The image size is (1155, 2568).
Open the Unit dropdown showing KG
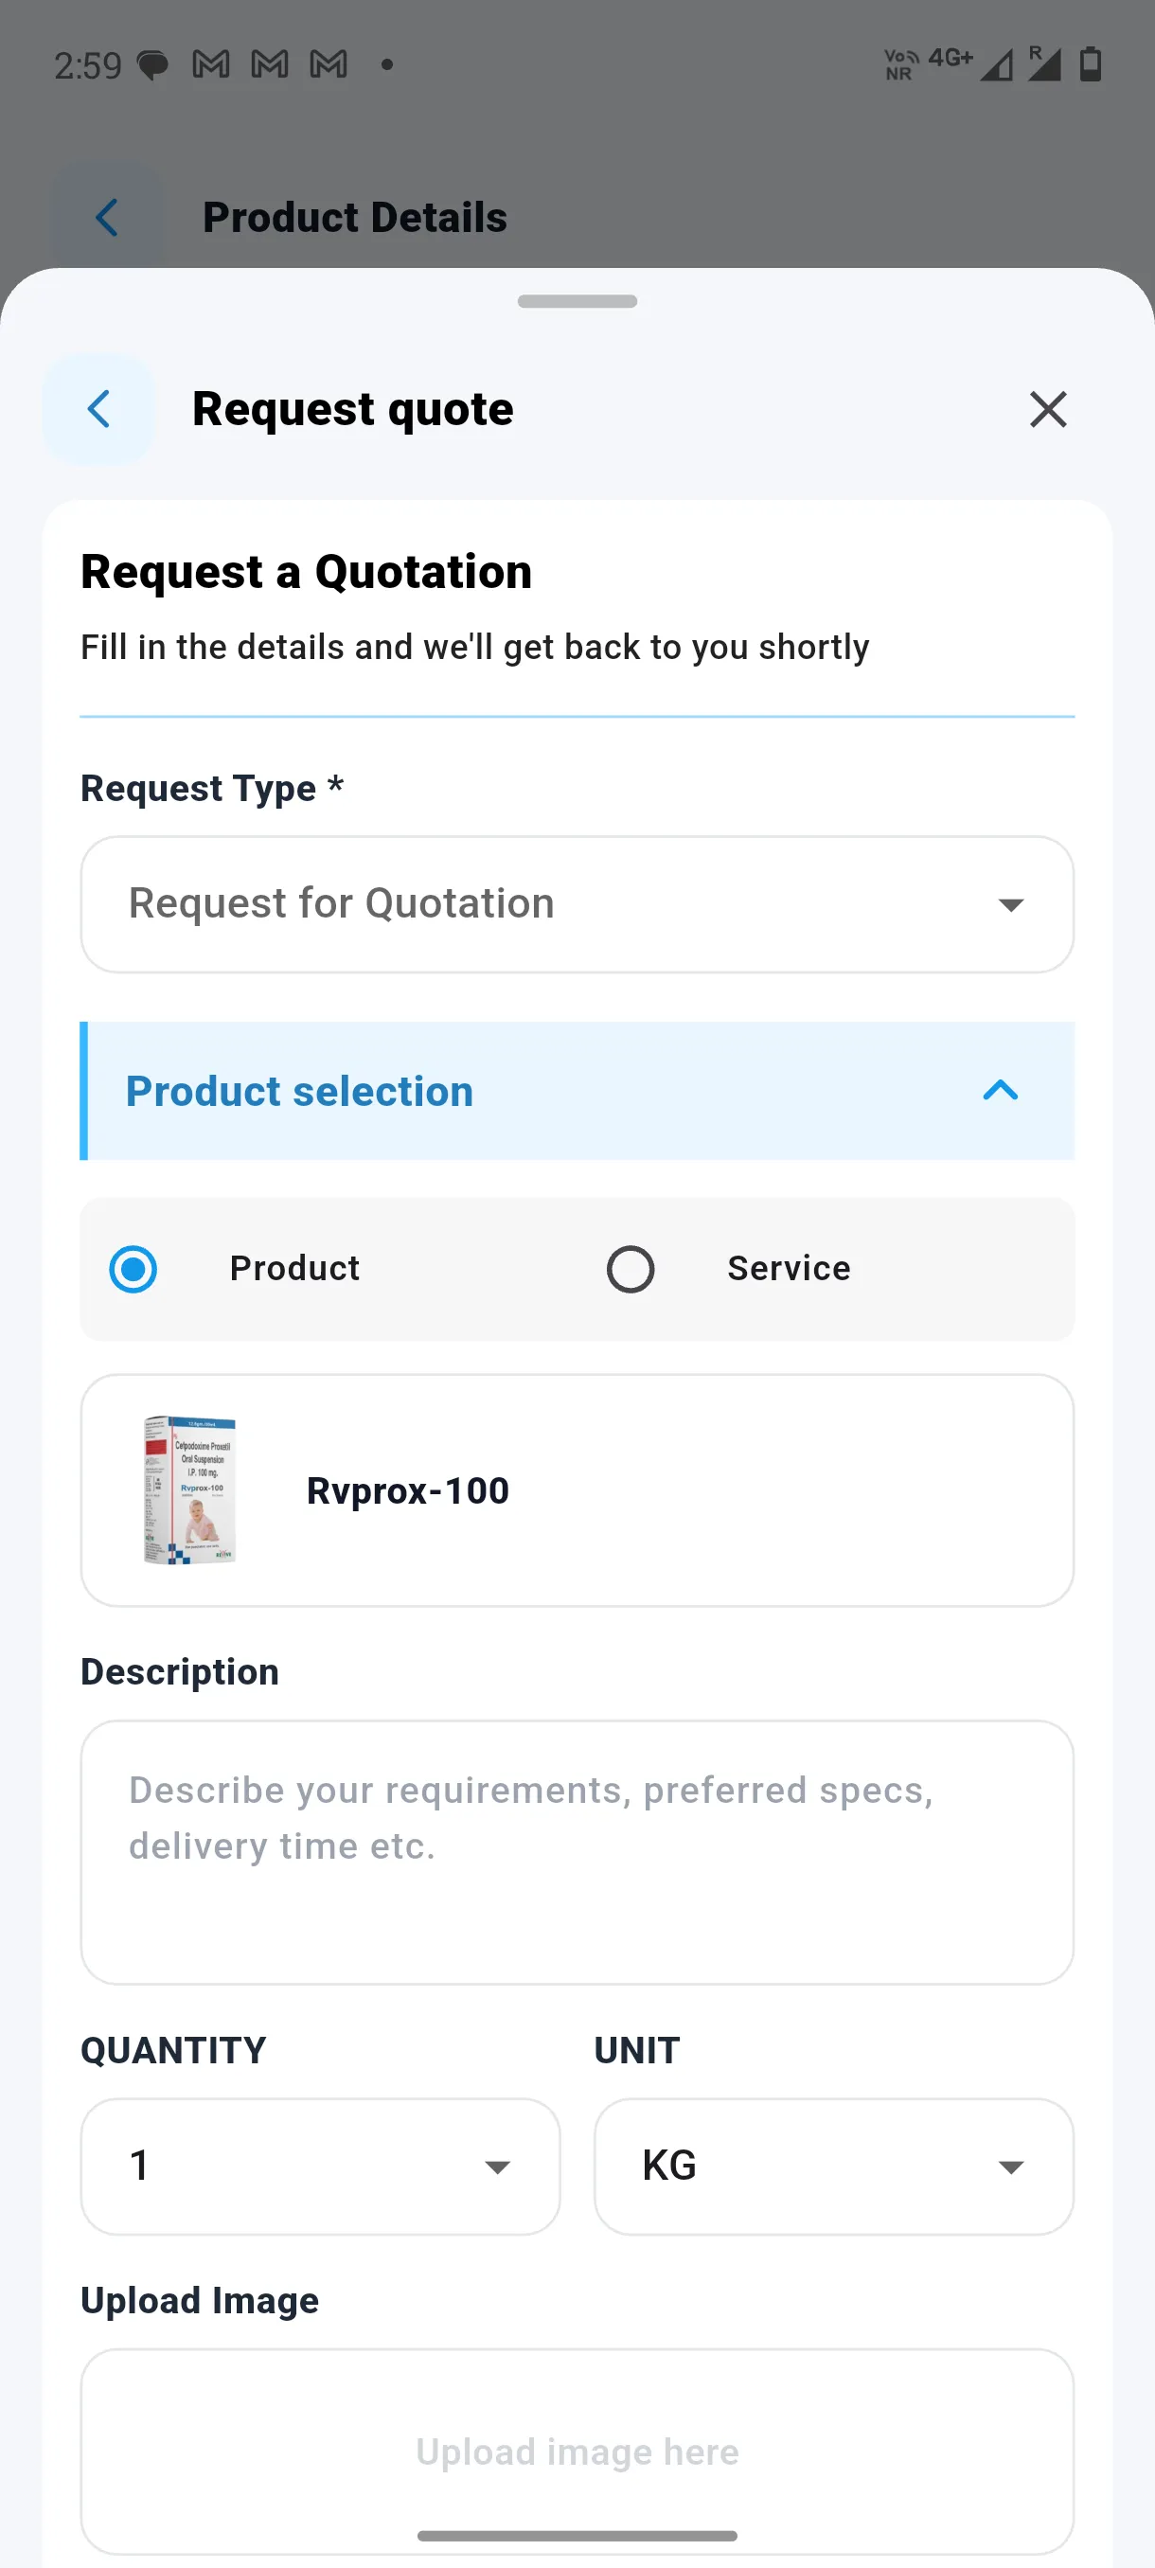click(x=834, y=2167)
